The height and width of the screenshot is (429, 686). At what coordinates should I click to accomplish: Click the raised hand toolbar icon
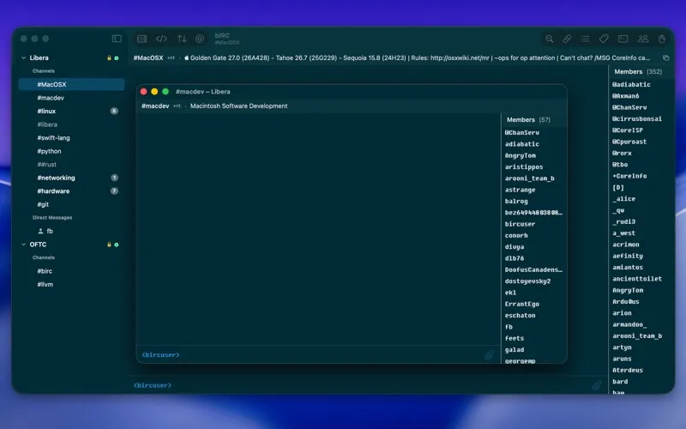[662, 39]
